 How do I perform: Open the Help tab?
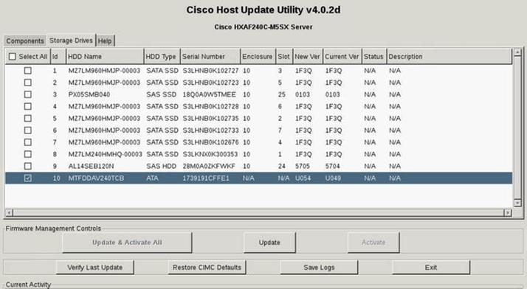[106, 41]
